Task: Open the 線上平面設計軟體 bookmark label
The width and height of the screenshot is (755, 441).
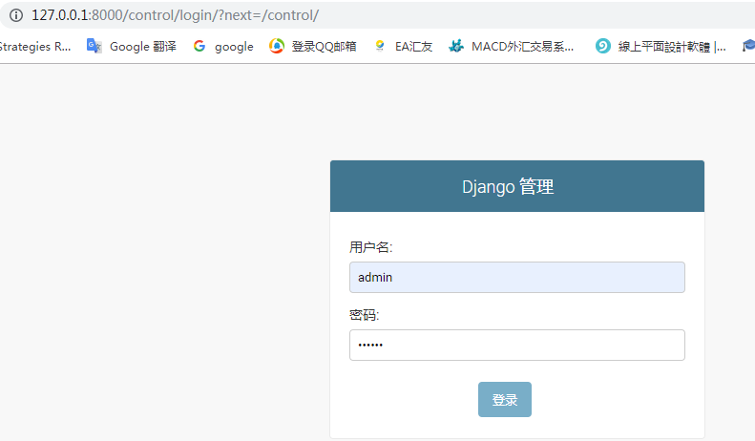Action: coord(672,47)
